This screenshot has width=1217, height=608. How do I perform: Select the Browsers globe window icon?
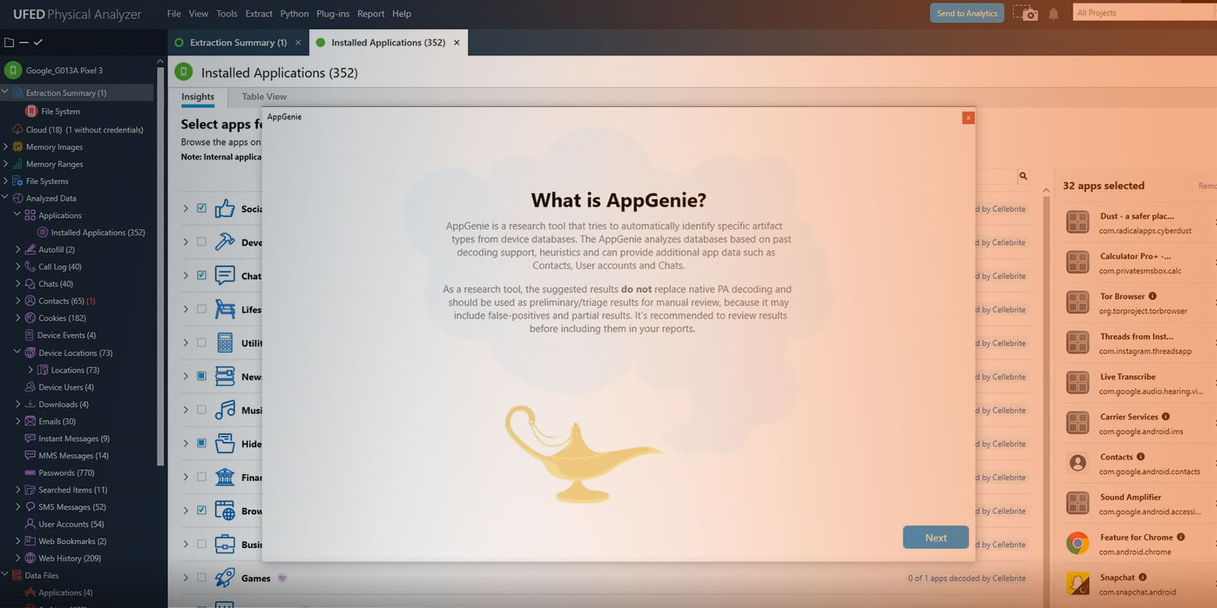coord(224,511)
